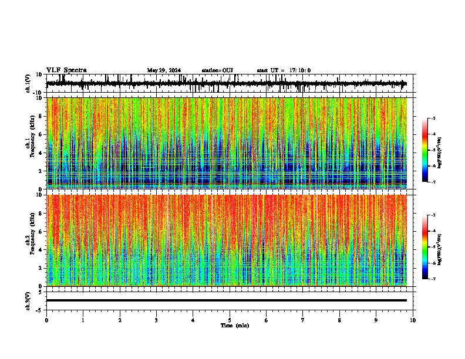This screenshot has height=359, width=465.
Task: Click the 2 kHz tick of ch.2 spectrogram
Action: (x=41, y=268)
